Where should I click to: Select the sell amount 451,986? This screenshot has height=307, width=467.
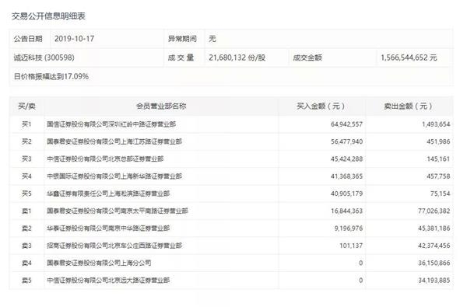point(438,141)
